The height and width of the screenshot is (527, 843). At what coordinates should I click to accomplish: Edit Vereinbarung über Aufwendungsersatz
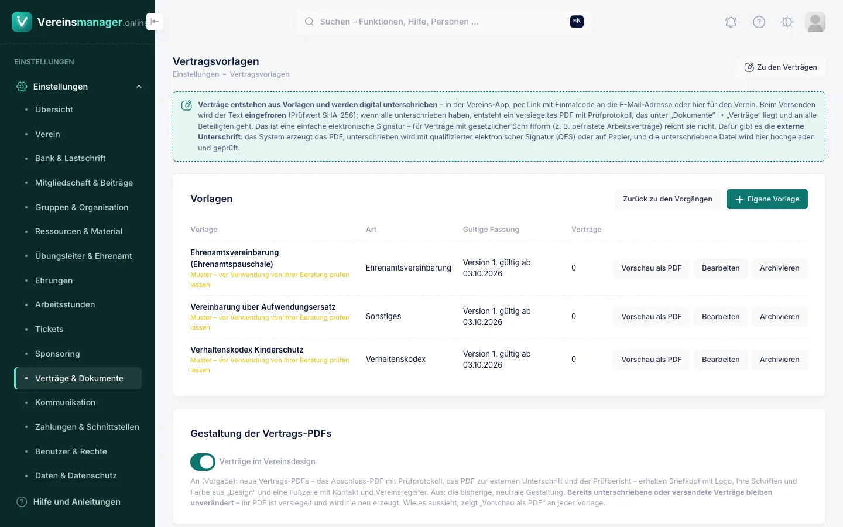[721, 317]
